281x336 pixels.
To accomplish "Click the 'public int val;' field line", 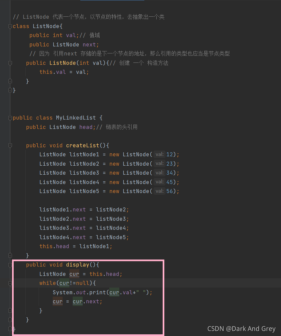I will 54,35.
